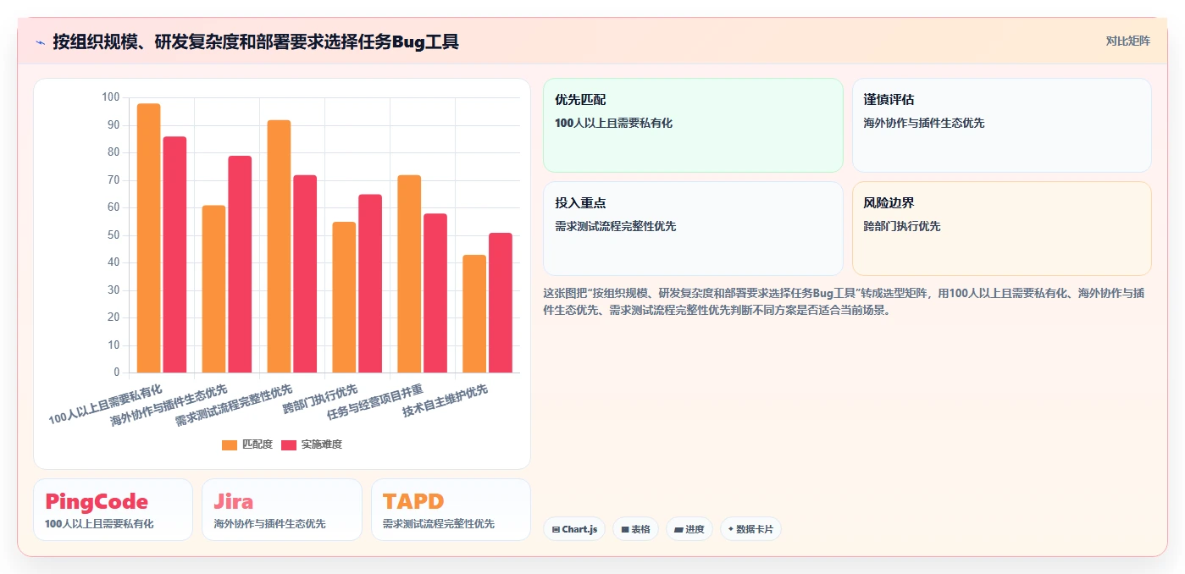Select the TAPD tool card
This screenshot has width=1185, height=574.
[x=451, y=510]
